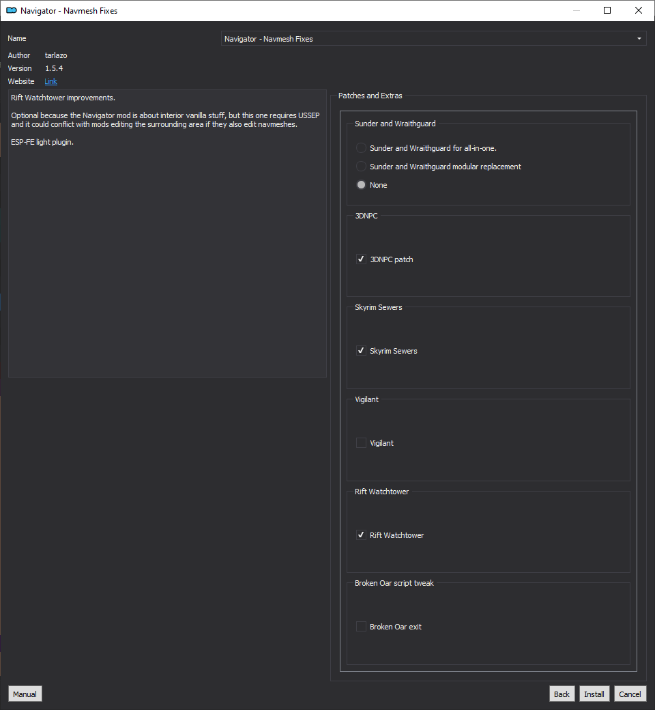Open the Website Link

coord(50,81)
